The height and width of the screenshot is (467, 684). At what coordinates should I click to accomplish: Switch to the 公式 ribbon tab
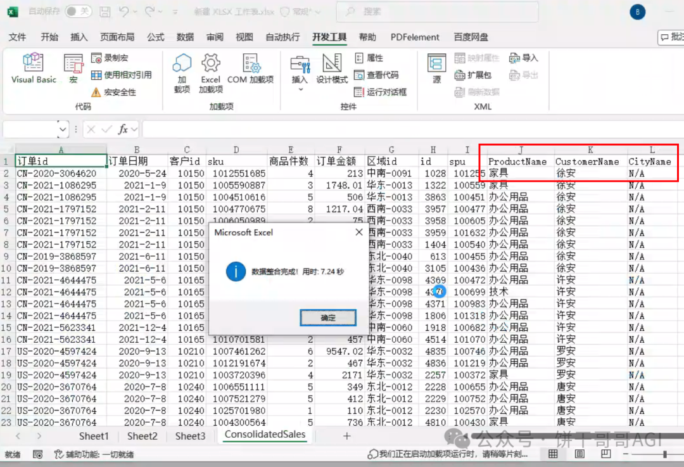pyautogui.click(x=155, y=37)
